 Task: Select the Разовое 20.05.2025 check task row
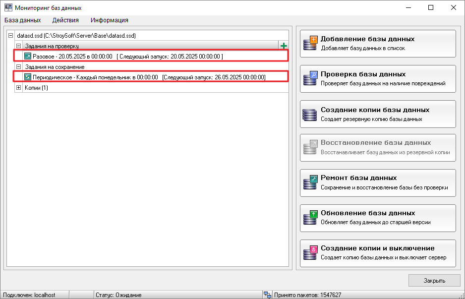[x=127, y=57]
